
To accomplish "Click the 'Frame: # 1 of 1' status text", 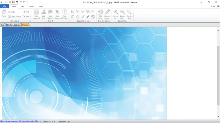I will point(49,122).
